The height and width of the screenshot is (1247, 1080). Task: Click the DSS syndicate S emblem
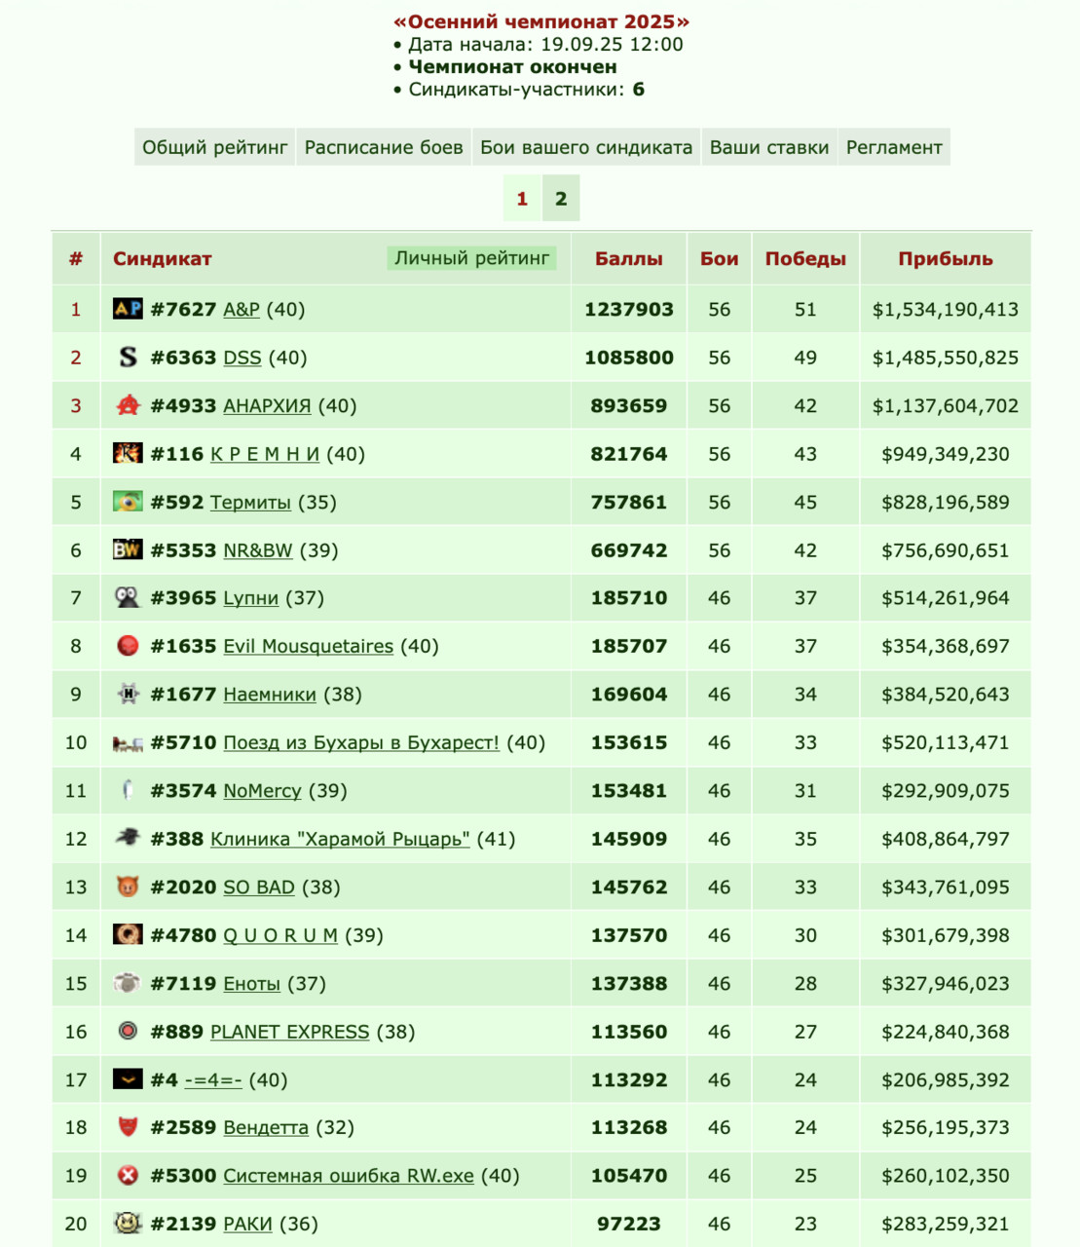(x=128, y=358)
